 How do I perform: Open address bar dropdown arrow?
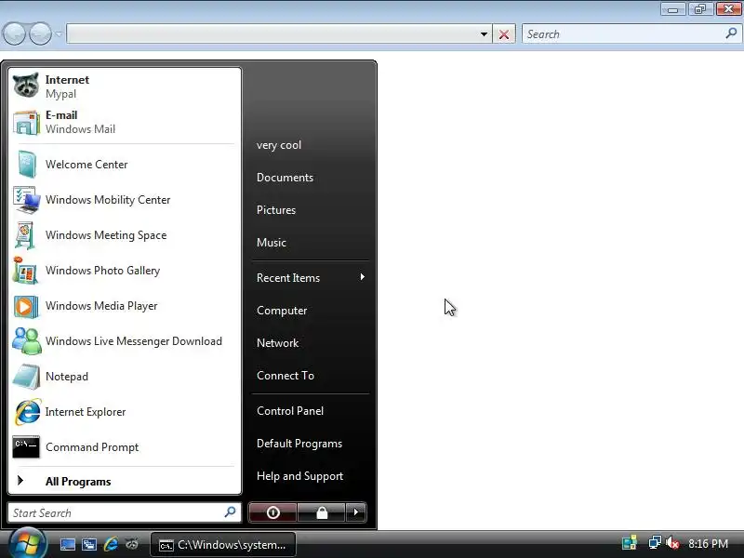coord(484,34)
